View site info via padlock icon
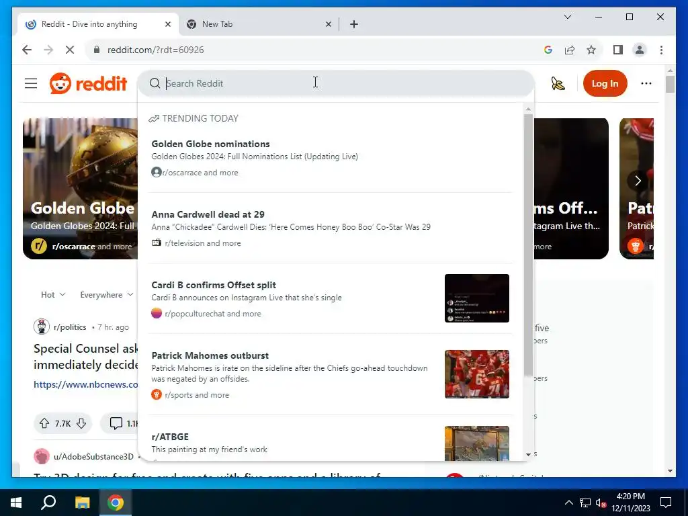The image size is (688, 516). click(97, 50)
